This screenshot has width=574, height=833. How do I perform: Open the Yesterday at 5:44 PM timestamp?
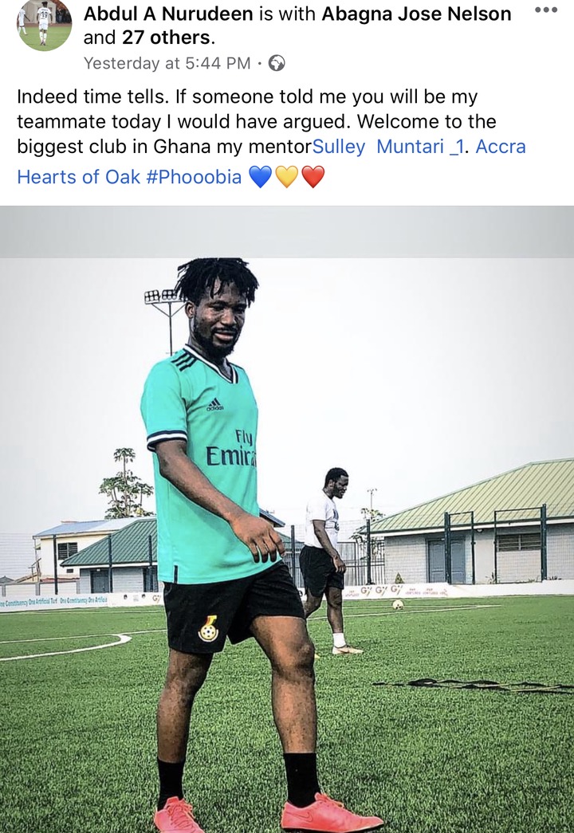[x=167, y=63]
